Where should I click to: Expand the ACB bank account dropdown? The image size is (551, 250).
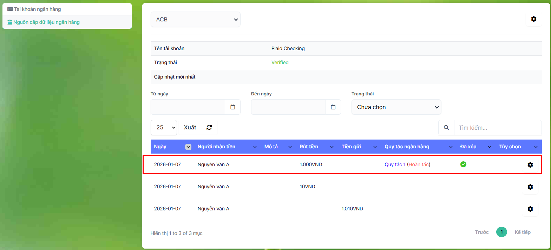point(195,20)
